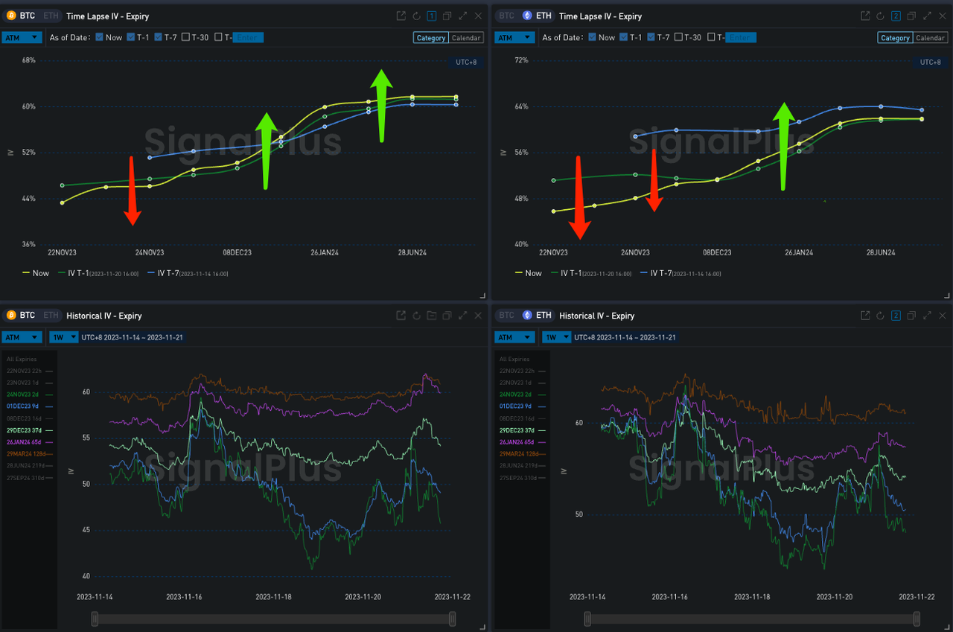953x632 pixels.
Task: Refresh the BTC Historical IV panel
Action: click(417, 316)
